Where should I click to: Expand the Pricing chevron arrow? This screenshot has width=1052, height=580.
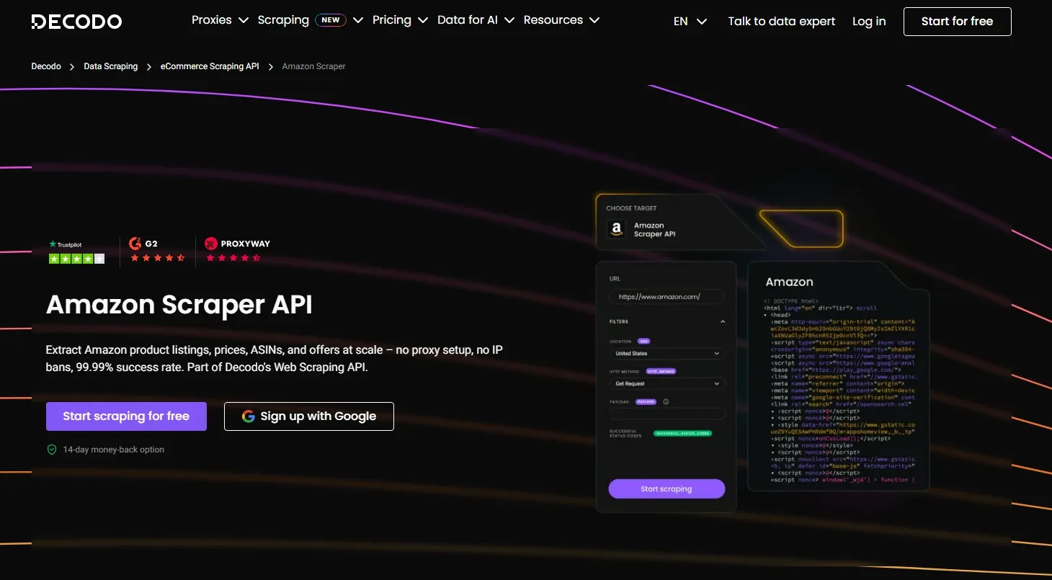pyautogui.click(x=422, y=20)
